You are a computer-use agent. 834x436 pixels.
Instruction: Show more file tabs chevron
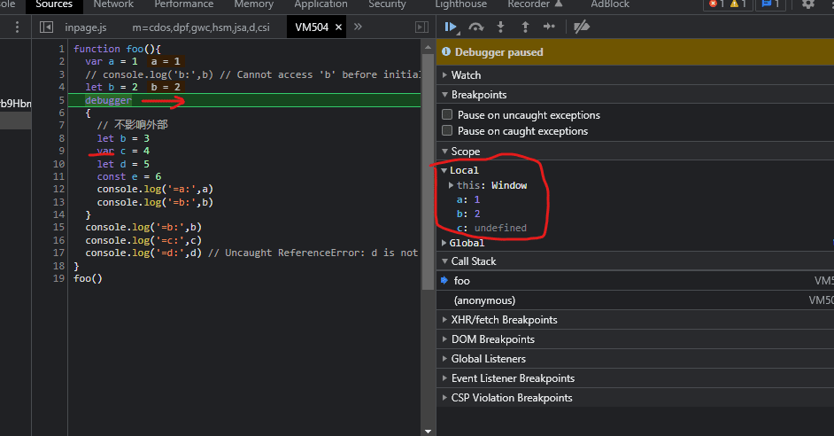(x=358, y=27)
